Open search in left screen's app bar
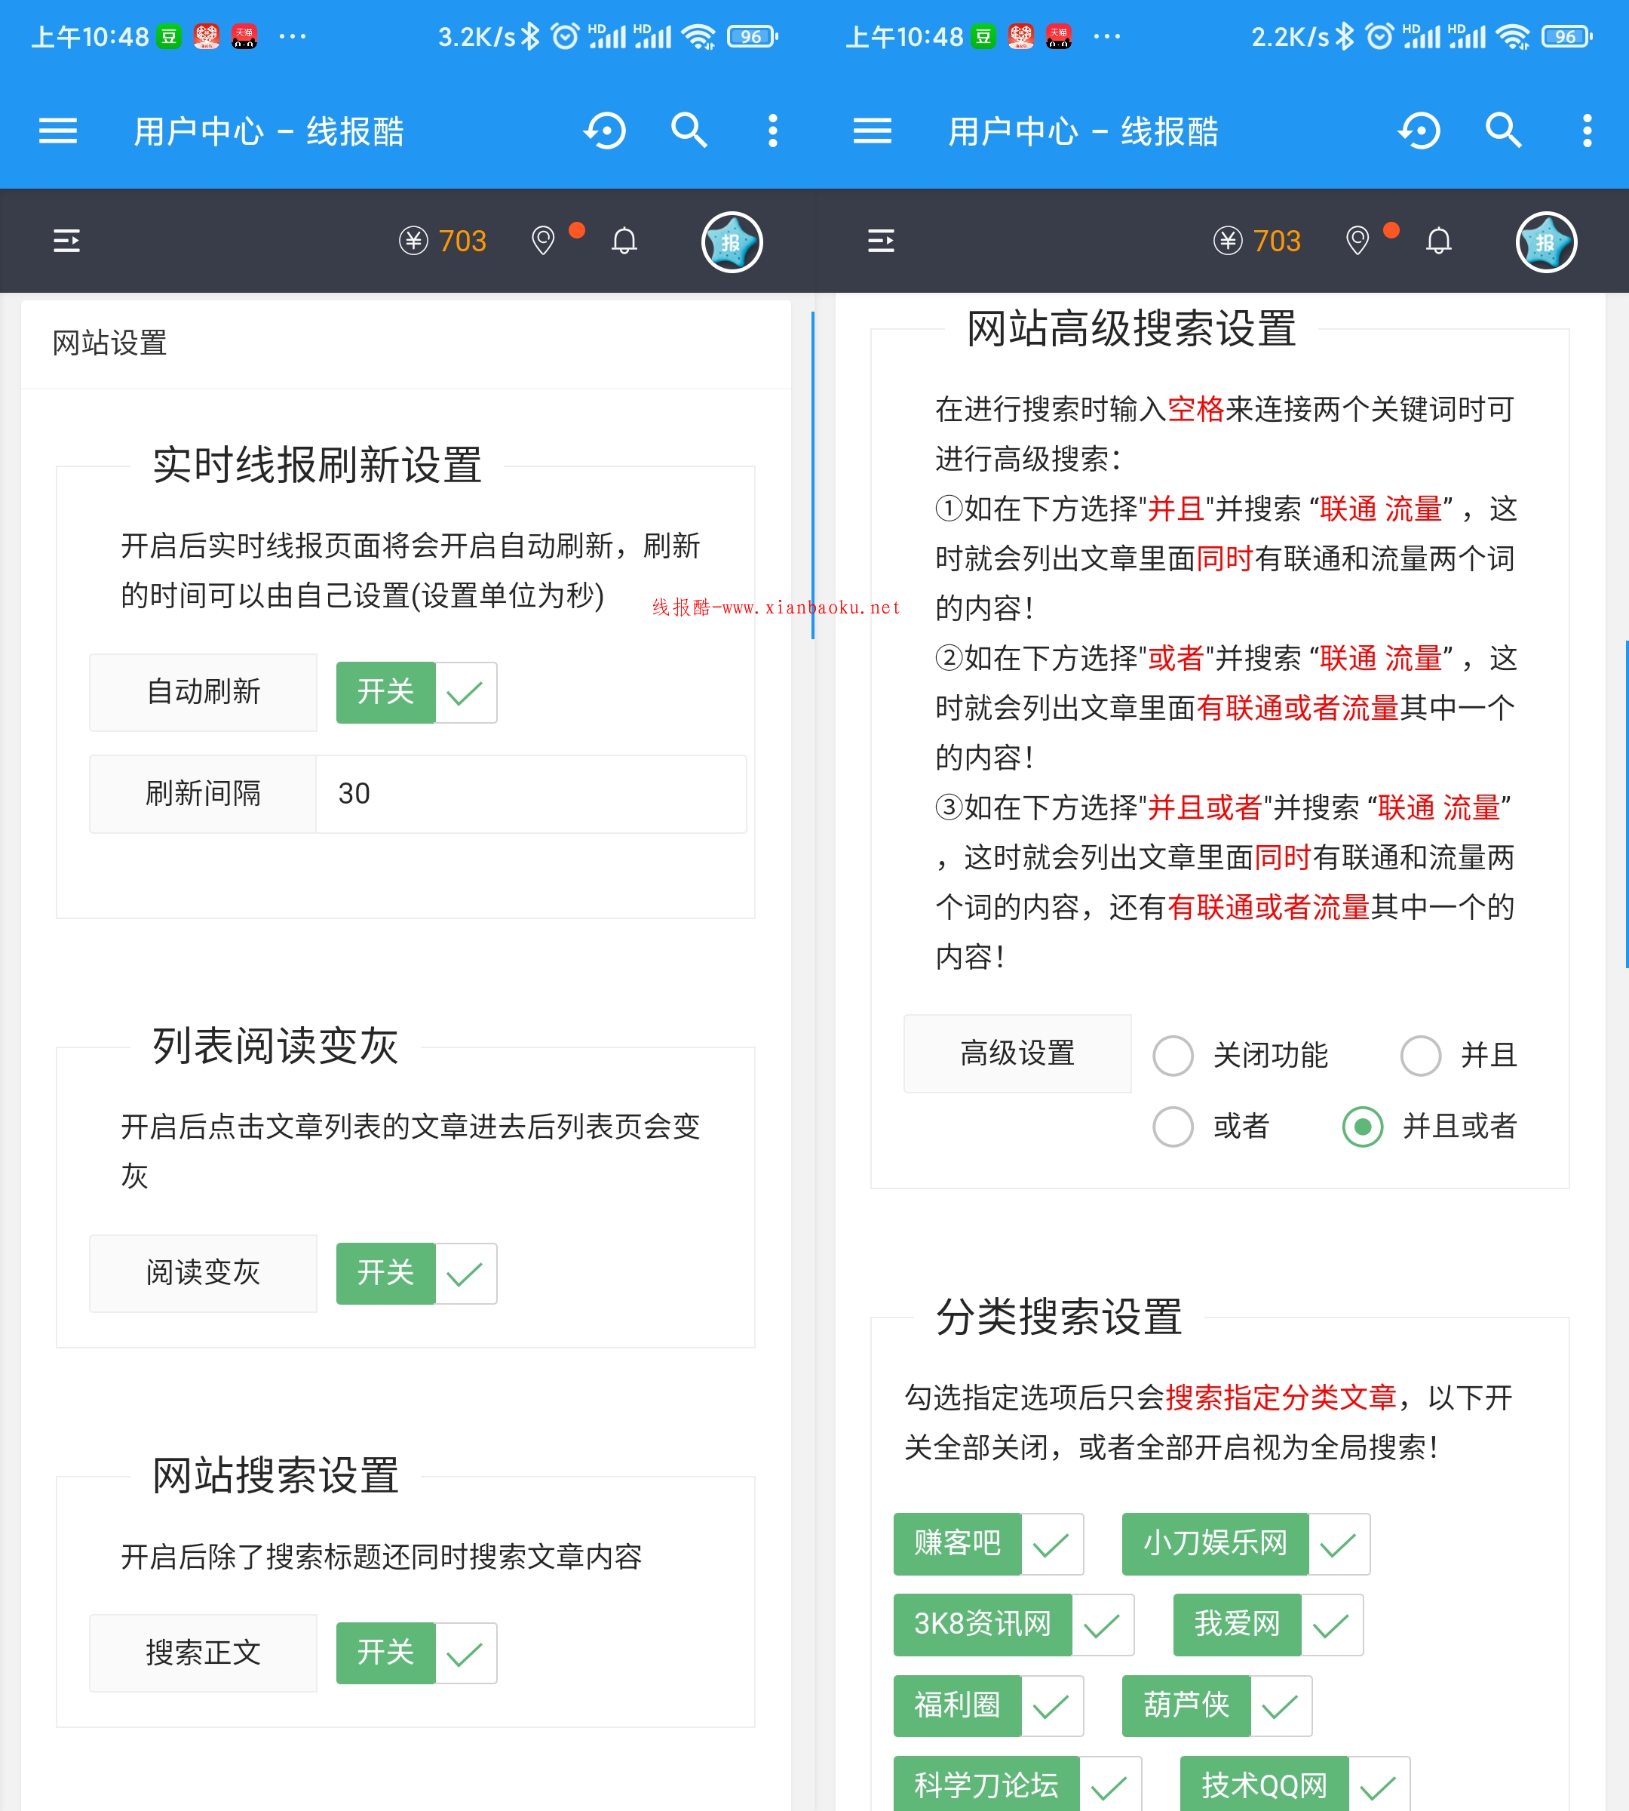Image resolution: width=1629 pixels, height=1811 pixels. point(689,131)
